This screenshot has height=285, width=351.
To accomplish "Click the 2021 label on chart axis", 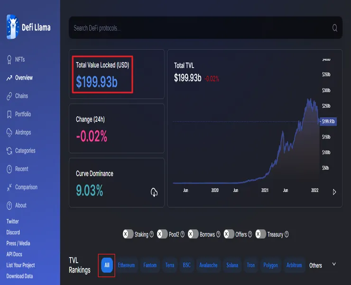I will coord(265,190).
